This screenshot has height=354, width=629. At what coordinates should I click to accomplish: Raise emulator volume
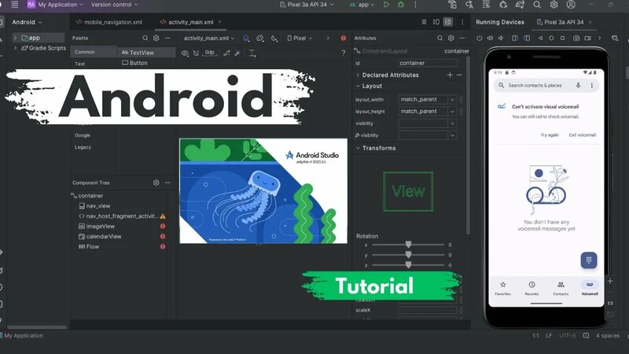[x=490, y=38]
